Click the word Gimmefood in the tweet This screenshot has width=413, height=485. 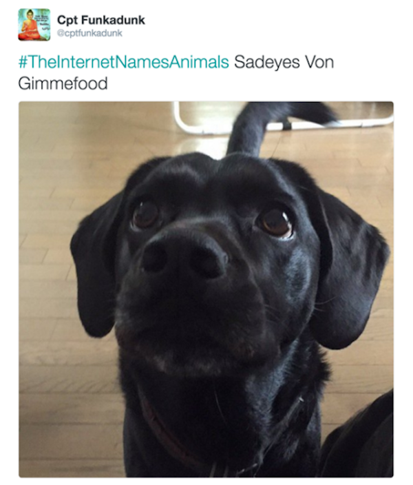point(63,83)
